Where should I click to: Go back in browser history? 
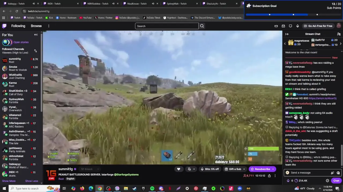[x=4, y=11]
